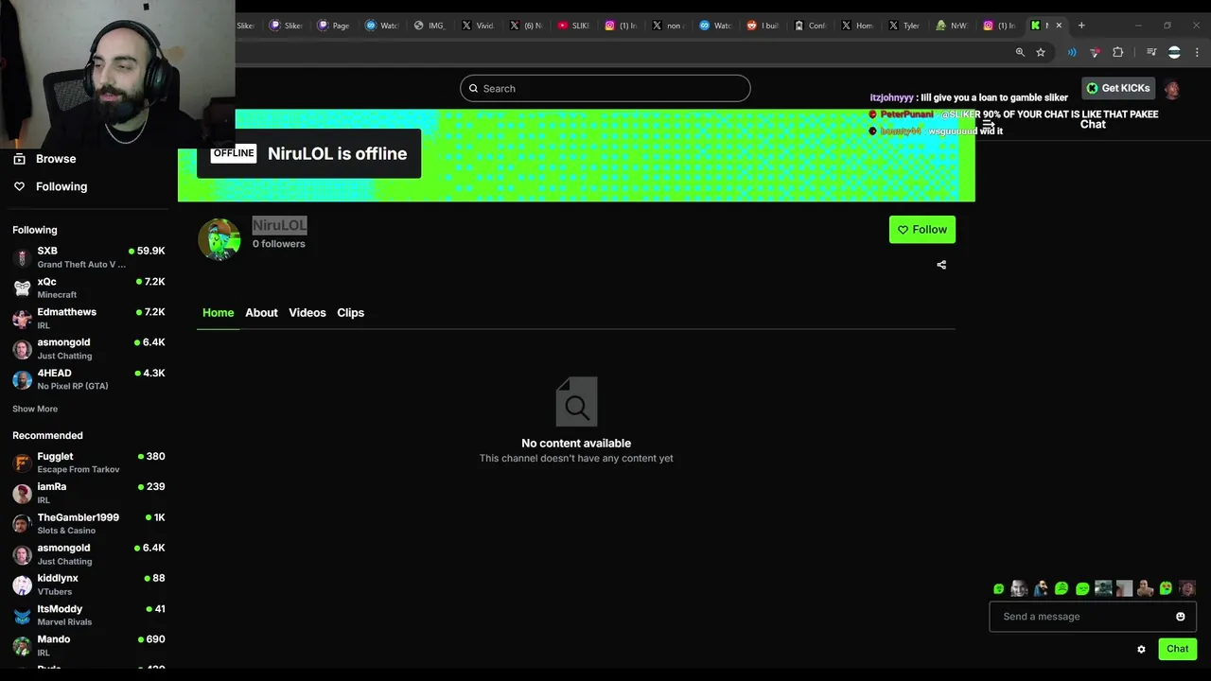Click the heart icon beside Following
Image resolution: width=1211 pixels, height=681 pixels.
tap(19, 186)
